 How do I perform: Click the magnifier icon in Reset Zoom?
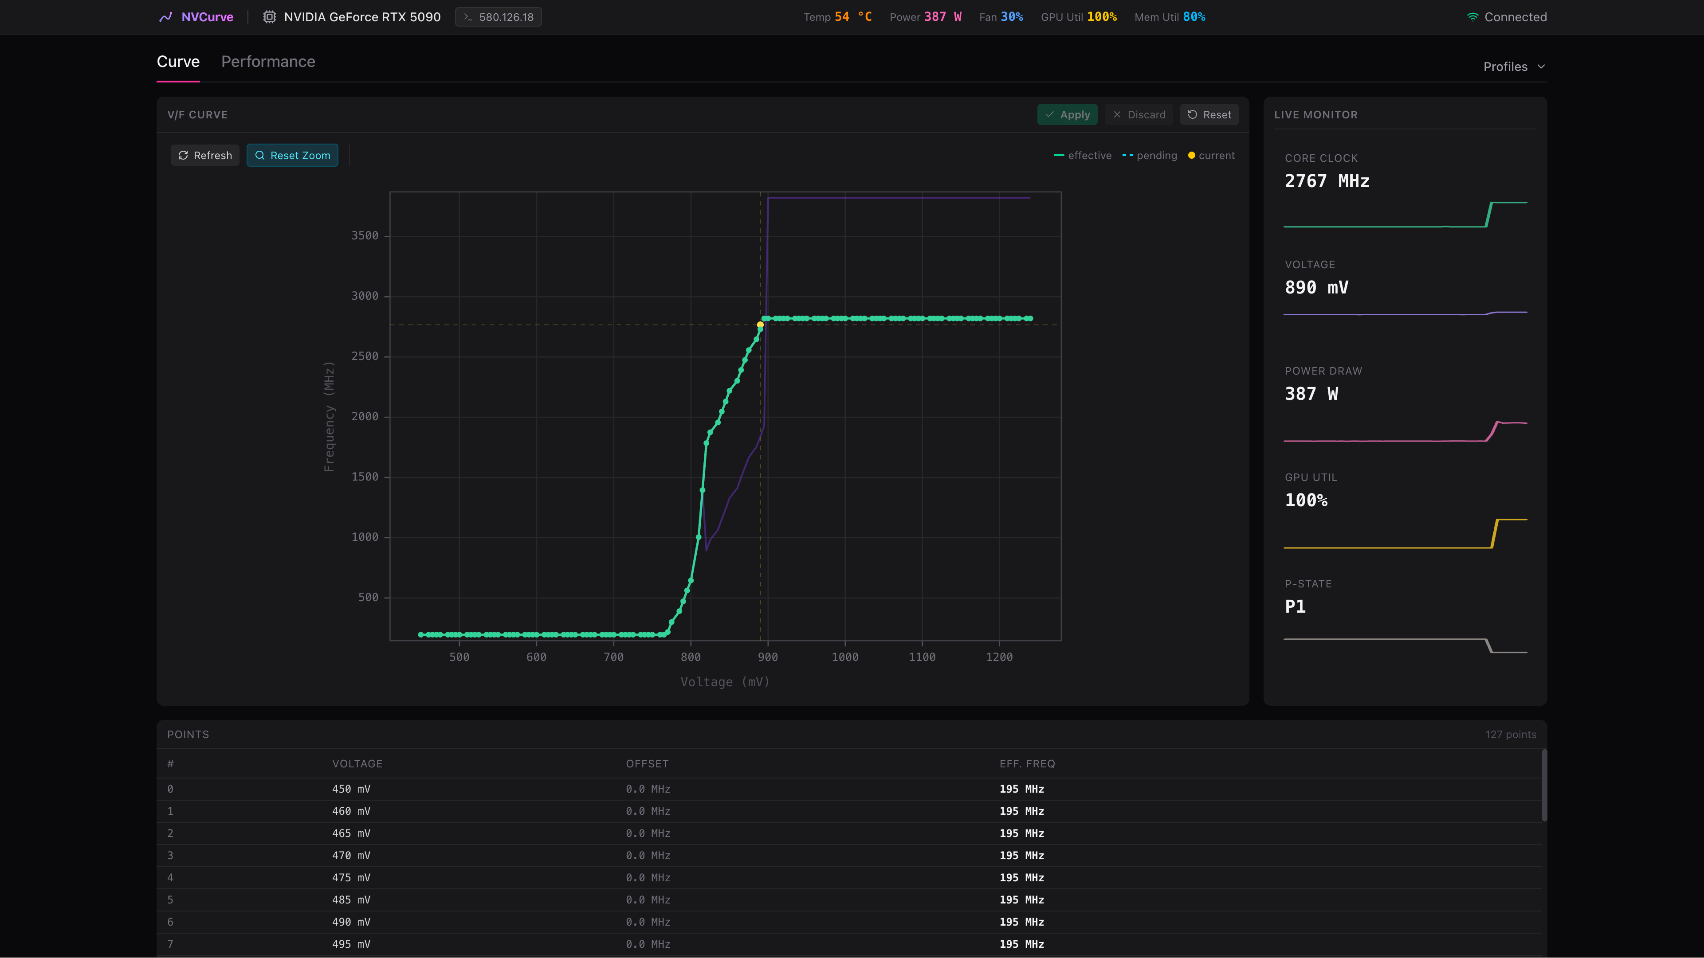[x=260, y=155]
